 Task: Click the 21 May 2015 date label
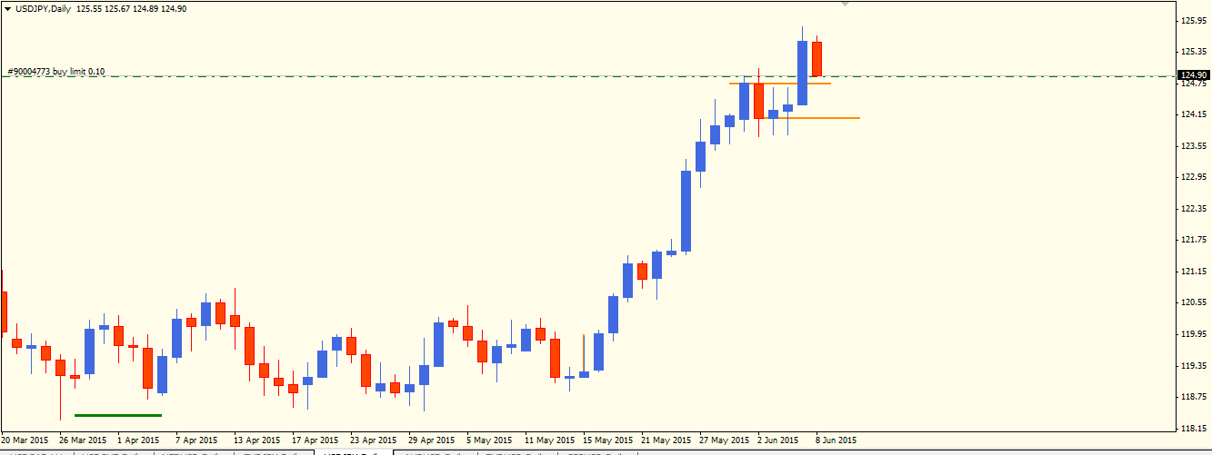point(666,440)
